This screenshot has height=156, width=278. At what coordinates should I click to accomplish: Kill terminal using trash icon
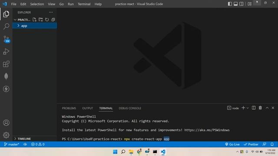pyautogui.click(x=260, y=108)
